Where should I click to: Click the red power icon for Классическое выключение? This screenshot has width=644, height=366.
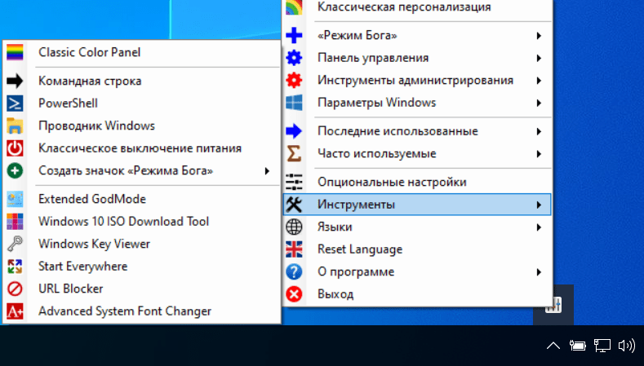15,148
